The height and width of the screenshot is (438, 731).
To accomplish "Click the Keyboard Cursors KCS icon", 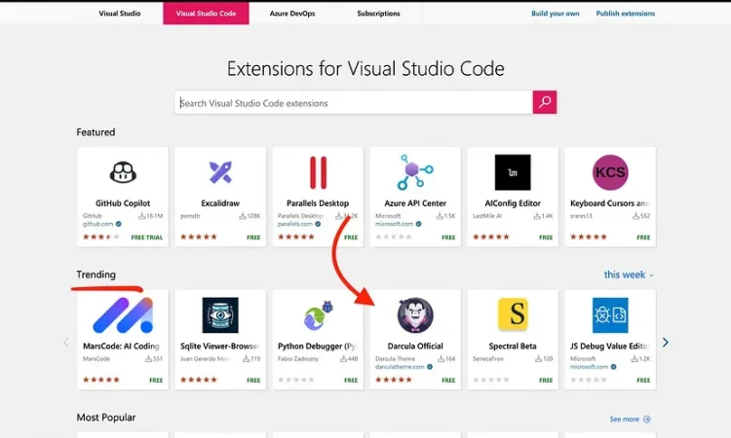I will pyautogui.click(x=610, y=173).
